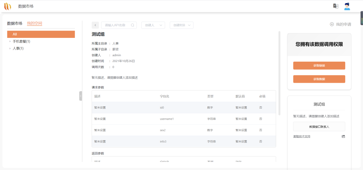The height and width of the screenshot is (170, 363).
Task: Click the 默认值 column header
Action: (240, 96)
